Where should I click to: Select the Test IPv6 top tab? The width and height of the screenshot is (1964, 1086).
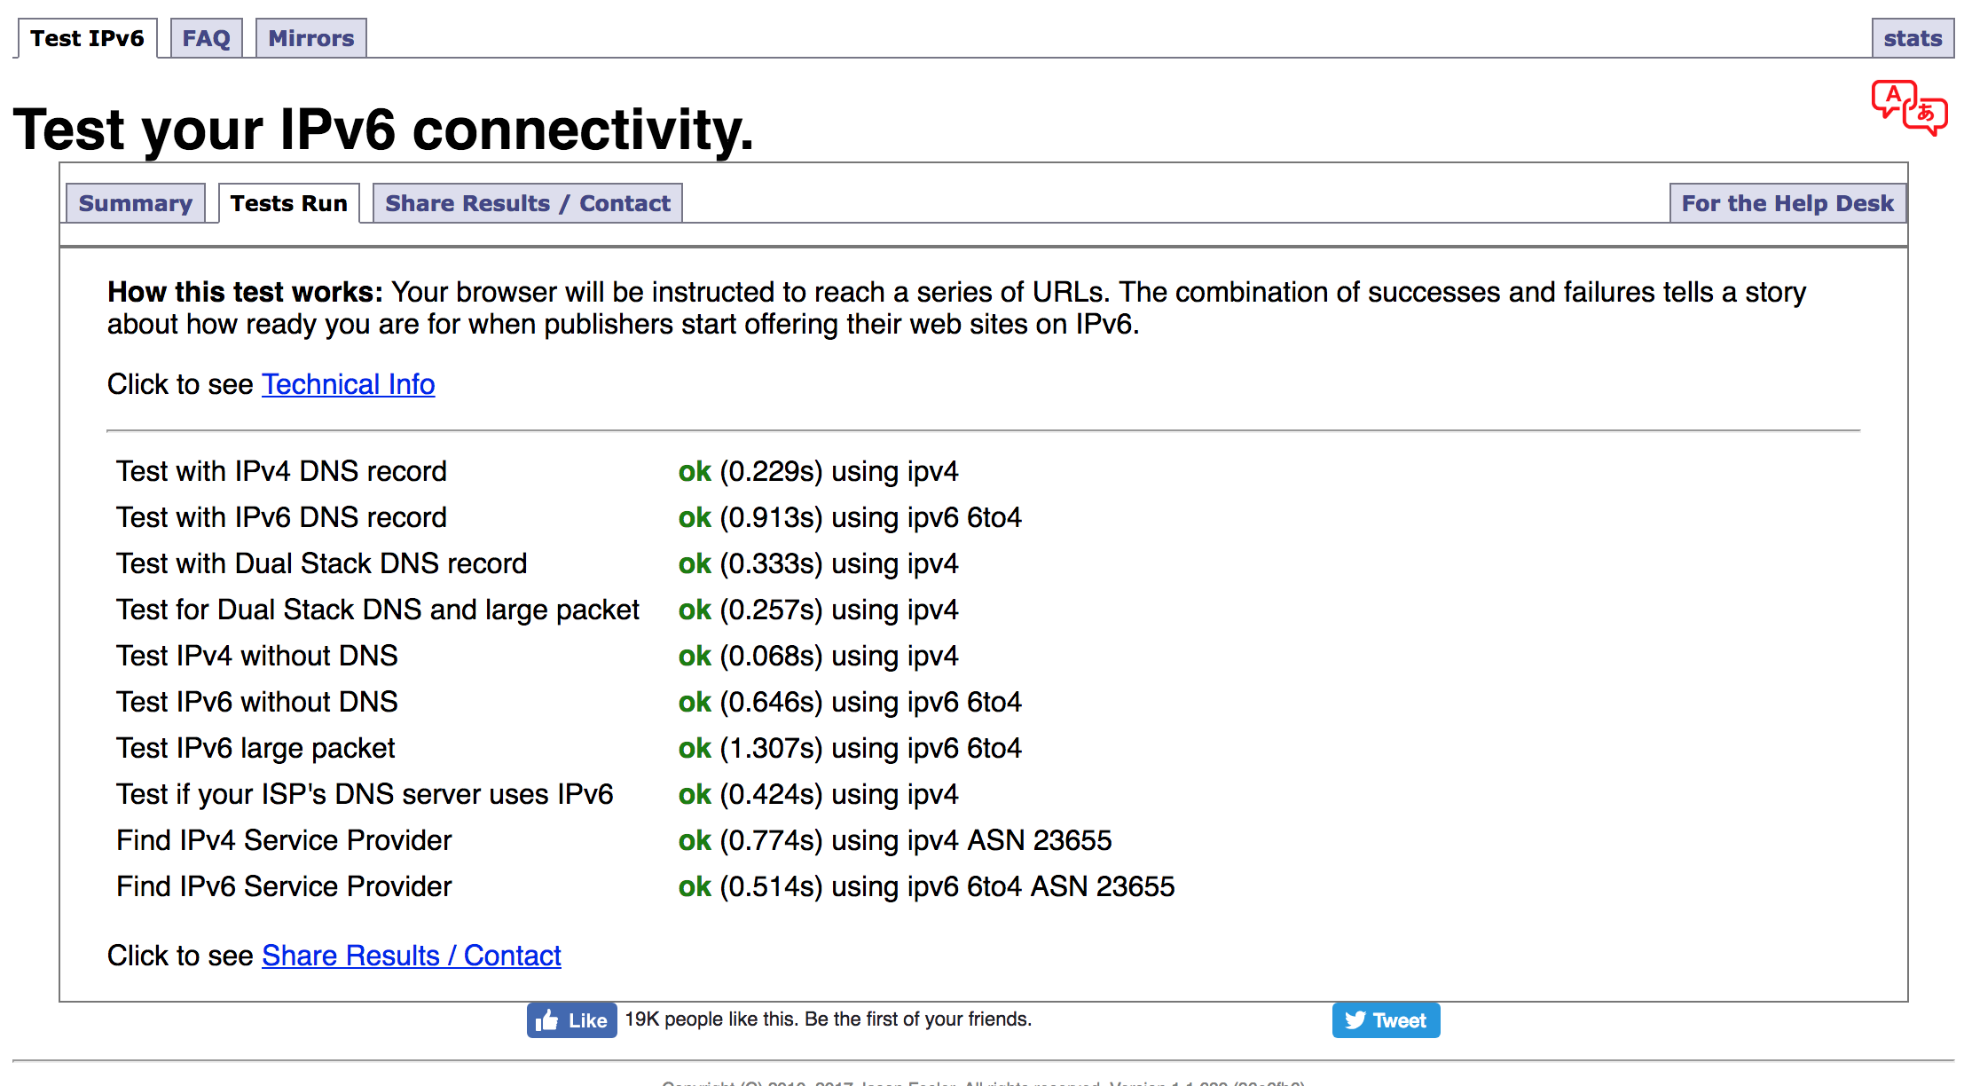pyautogui.click(x=87, y=38)
